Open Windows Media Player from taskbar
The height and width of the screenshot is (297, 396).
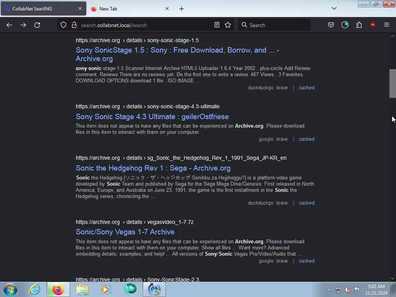click(106, 289)
